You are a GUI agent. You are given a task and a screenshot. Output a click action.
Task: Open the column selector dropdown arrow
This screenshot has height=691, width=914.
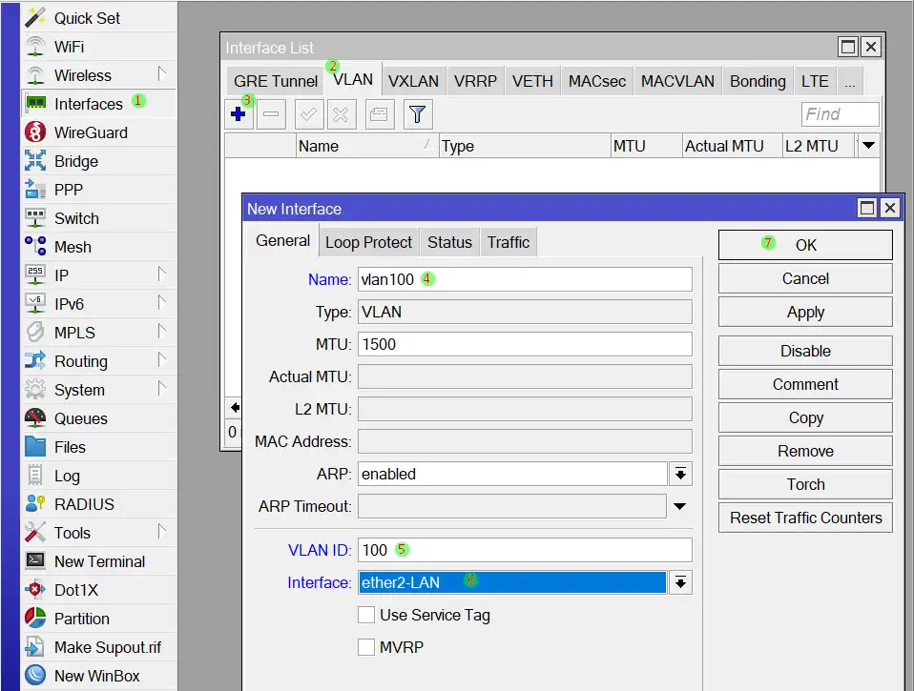pyautogui.click(x=867, y=146)
